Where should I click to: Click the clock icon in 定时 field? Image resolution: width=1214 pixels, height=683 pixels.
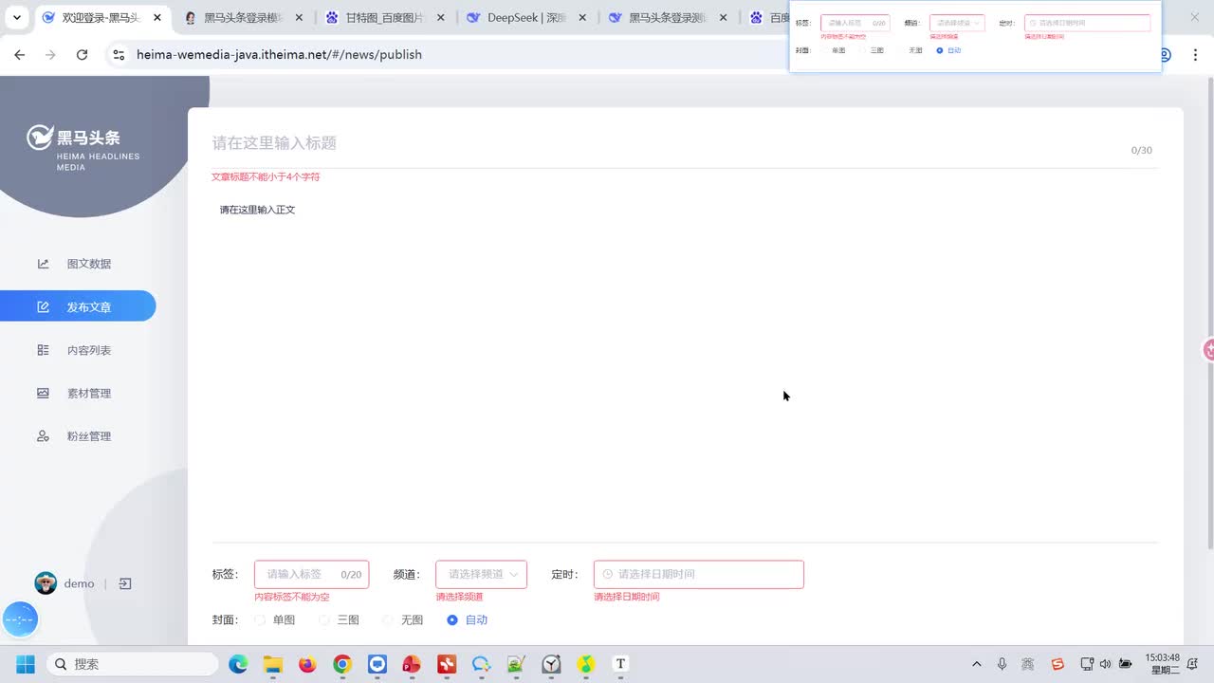click(x=608, y=574)
